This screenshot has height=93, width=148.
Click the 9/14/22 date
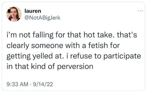pyautogui.click(x=43, y=84)
